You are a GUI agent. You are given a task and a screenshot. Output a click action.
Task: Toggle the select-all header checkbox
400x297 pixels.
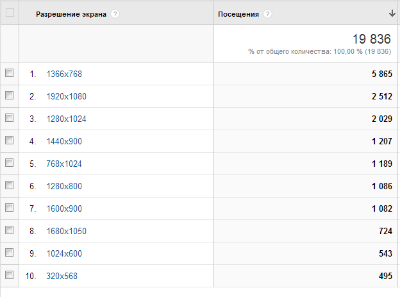(x=10, y=13)
